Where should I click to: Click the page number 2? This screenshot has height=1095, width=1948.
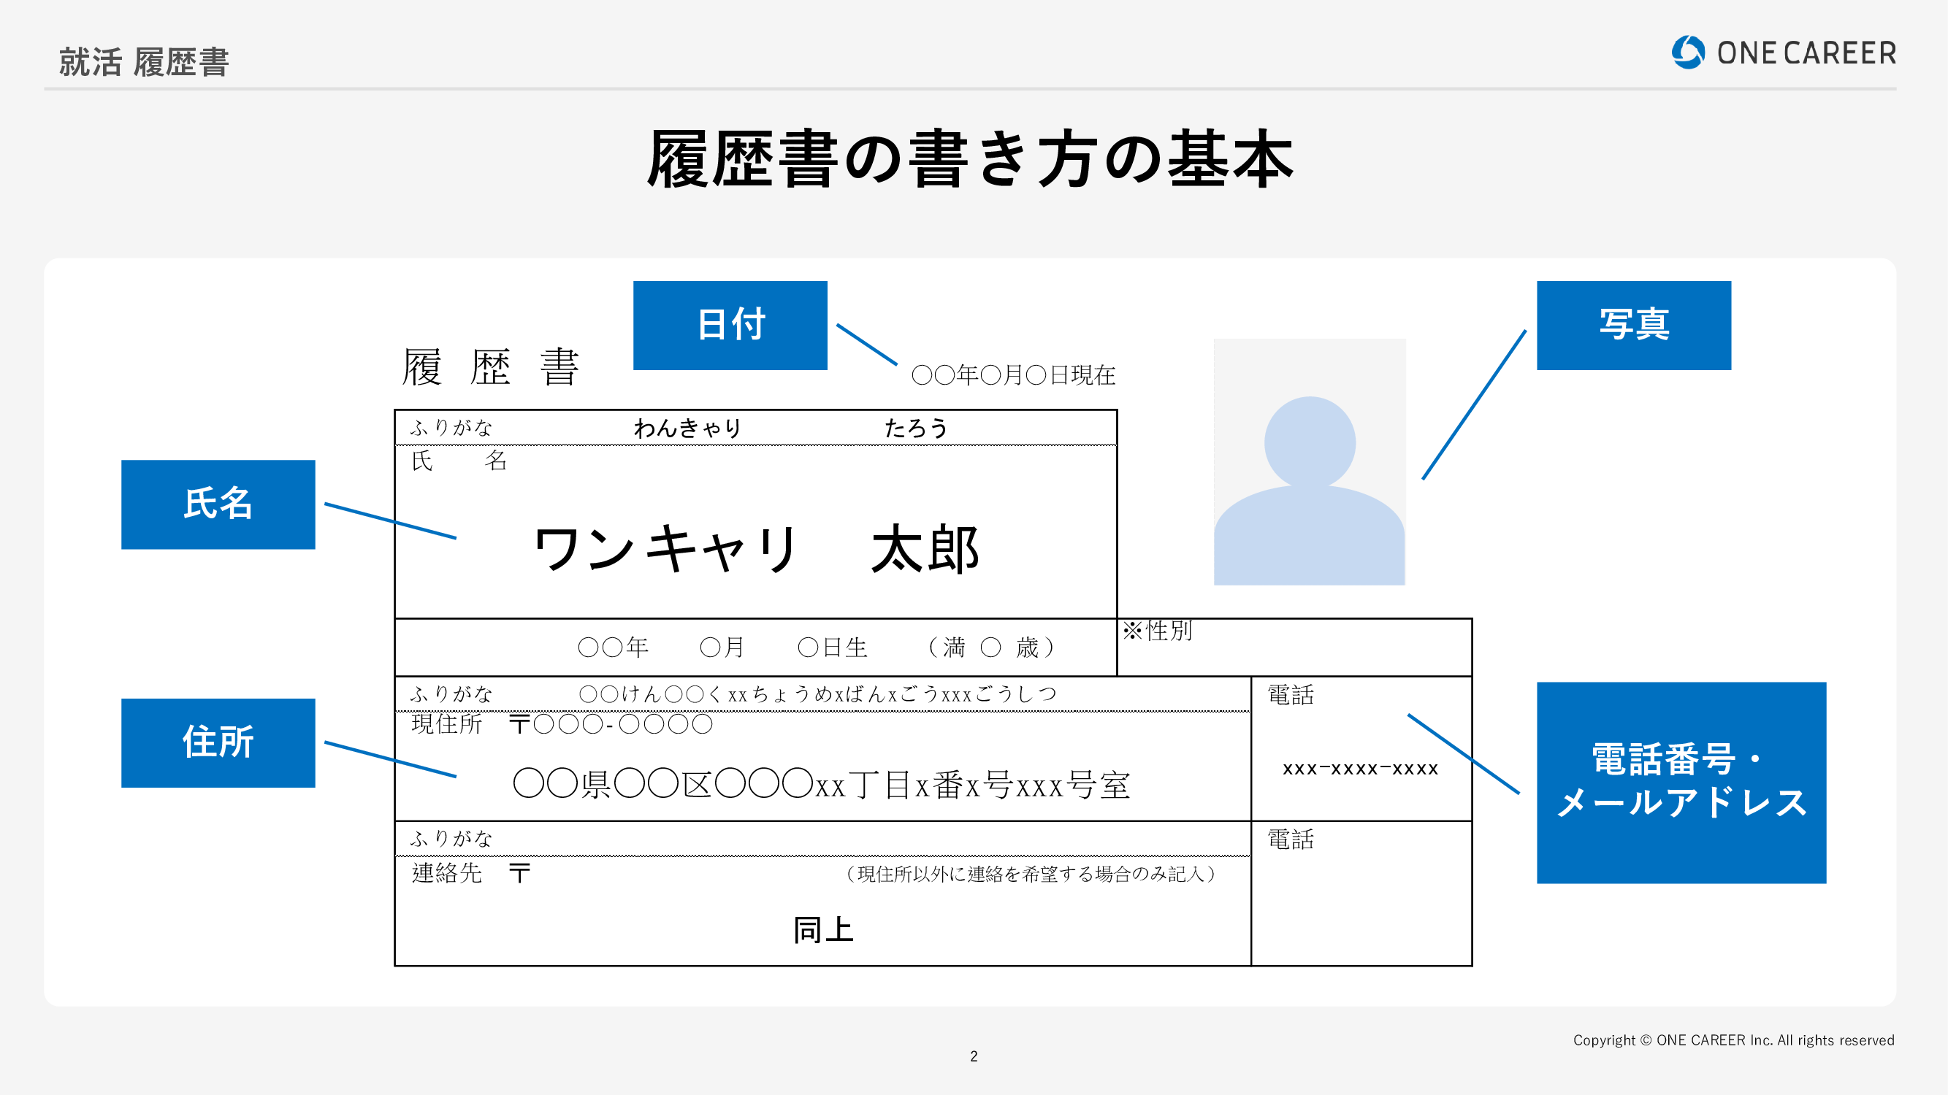pyautogui.click(x=974, y=1056)
